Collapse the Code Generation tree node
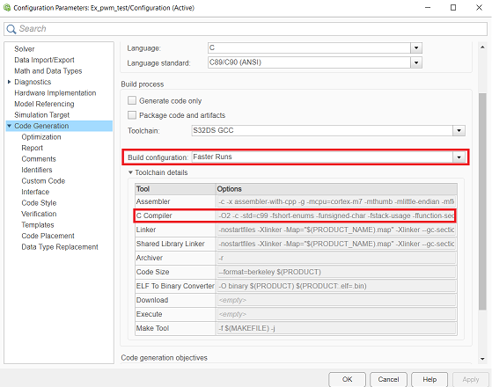The image size is (492, 387). pyautogui.click(x=9, y=126)
